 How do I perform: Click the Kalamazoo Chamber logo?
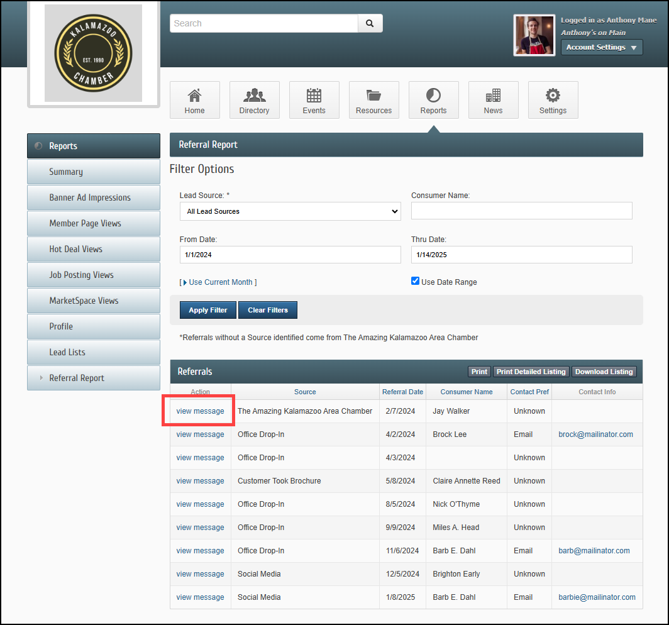pos(93,53)
